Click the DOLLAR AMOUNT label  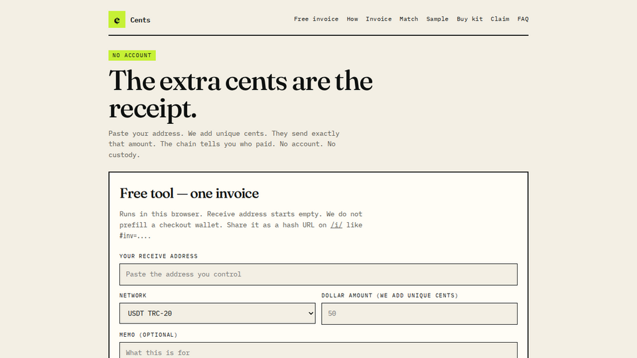[389, 296]
